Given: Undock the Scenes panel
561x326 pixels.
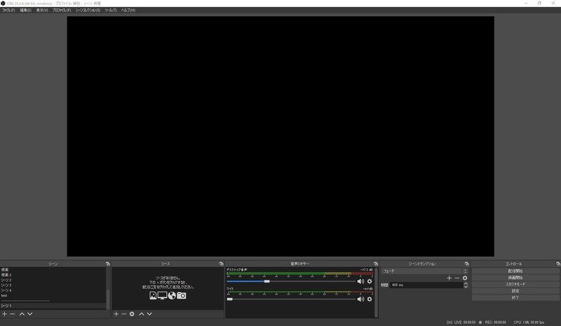Looking at the screenshot, I should click(108, 264).
